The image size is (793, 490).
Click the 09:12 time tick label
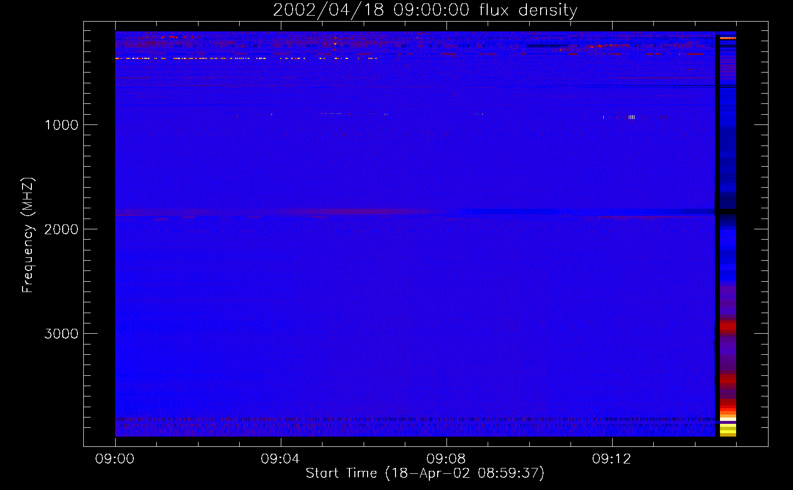pos(612,459)
